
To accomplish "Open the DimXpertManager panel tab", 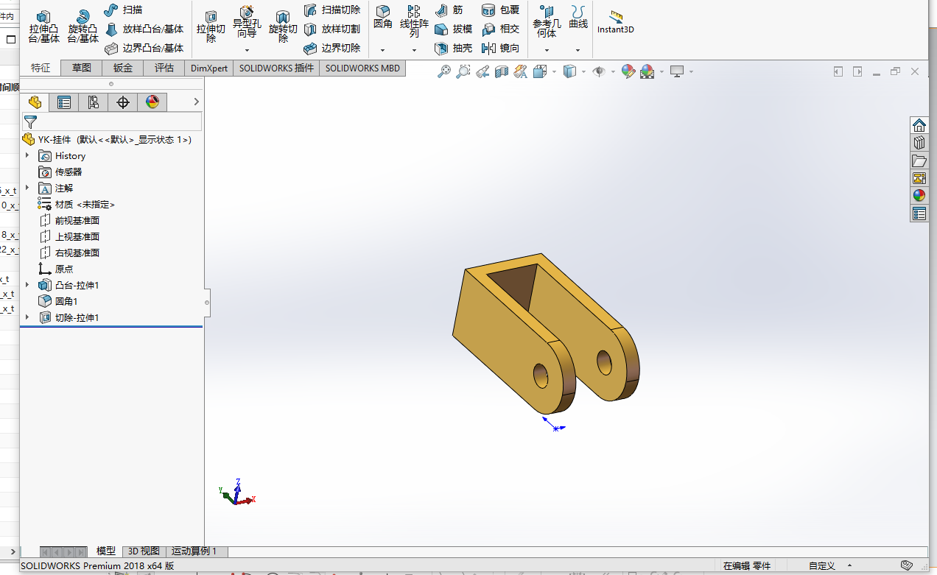I will pyautogui.click(x=123, y=102).
